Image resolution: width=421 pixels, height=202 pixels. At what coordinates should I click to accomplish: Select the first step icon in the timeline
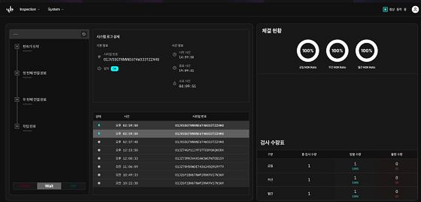pos(16,46)
